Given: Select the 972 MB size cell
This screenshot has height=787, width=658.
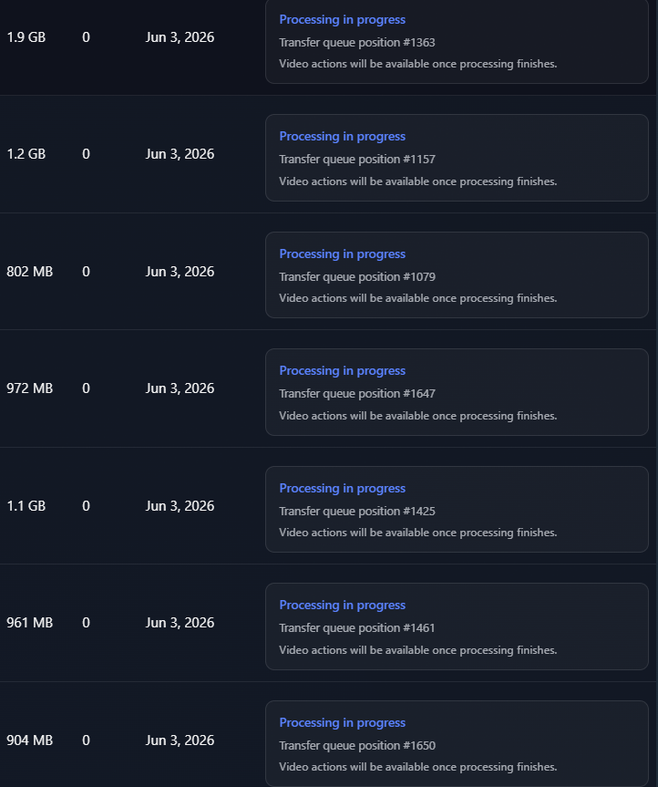Looking at the screenshot, I should point(29,388).
